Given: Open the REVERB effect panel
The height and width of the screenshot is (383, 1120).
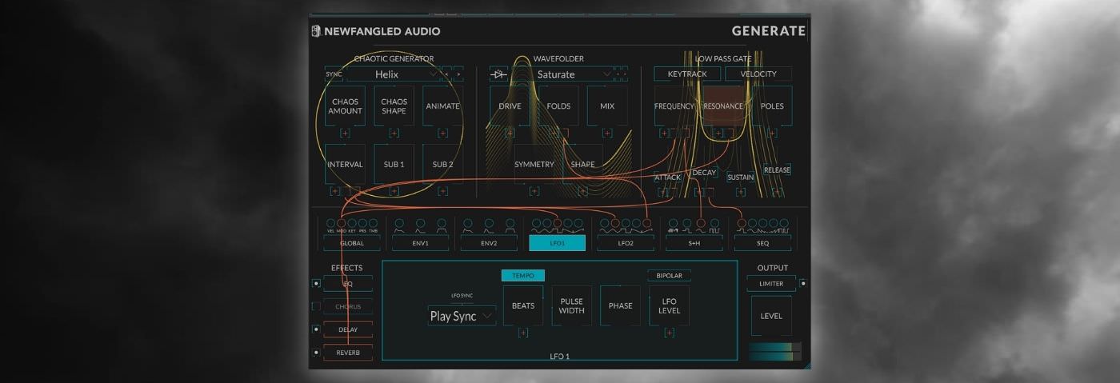Looking at the screenshot, I should pyautogui.click(x=348, y=352).
